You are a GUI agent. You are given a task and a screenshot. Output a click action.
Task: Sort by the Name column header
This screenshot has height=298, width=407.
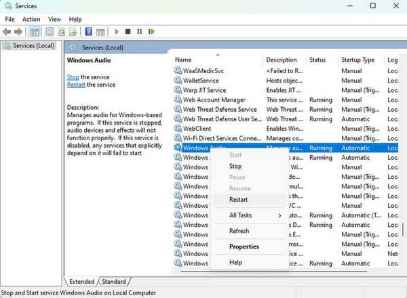tap(218, 60)
